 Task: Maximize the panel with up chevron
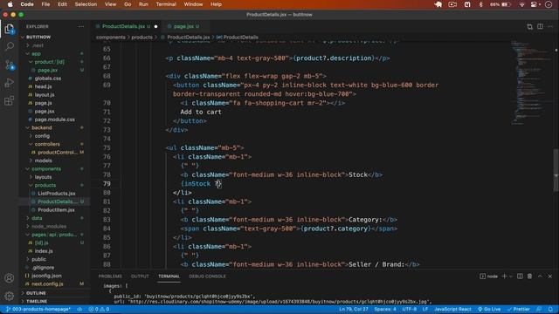[540, 276]
